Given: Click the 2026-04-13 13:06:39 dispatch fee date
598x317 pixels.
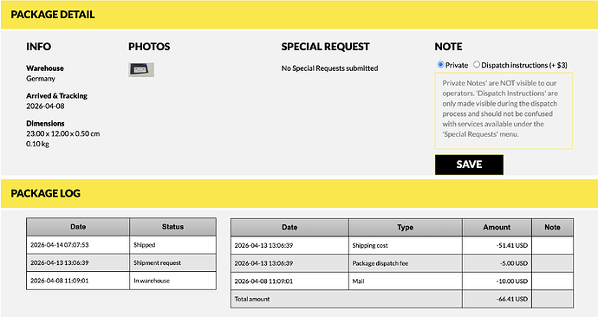Looking at the screenshot, I should click(x=263, y=263).
